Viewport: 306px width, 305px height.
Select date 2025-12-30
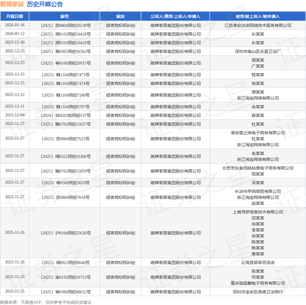[15, 42]
